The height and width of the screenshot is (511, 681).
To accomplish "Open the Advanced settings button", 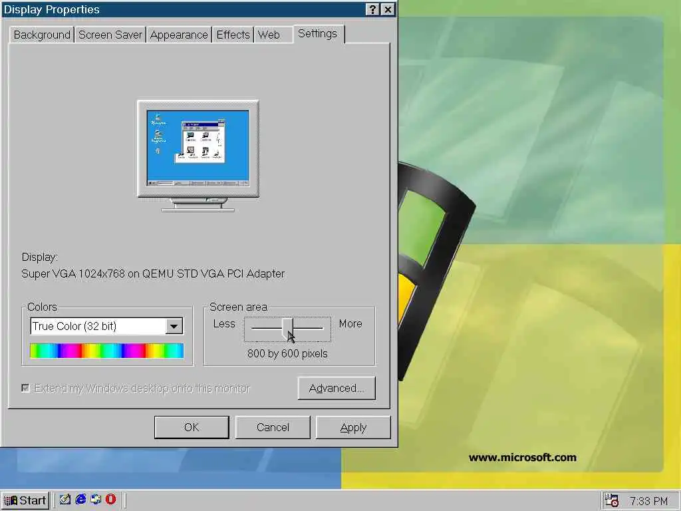I will 337,388.
